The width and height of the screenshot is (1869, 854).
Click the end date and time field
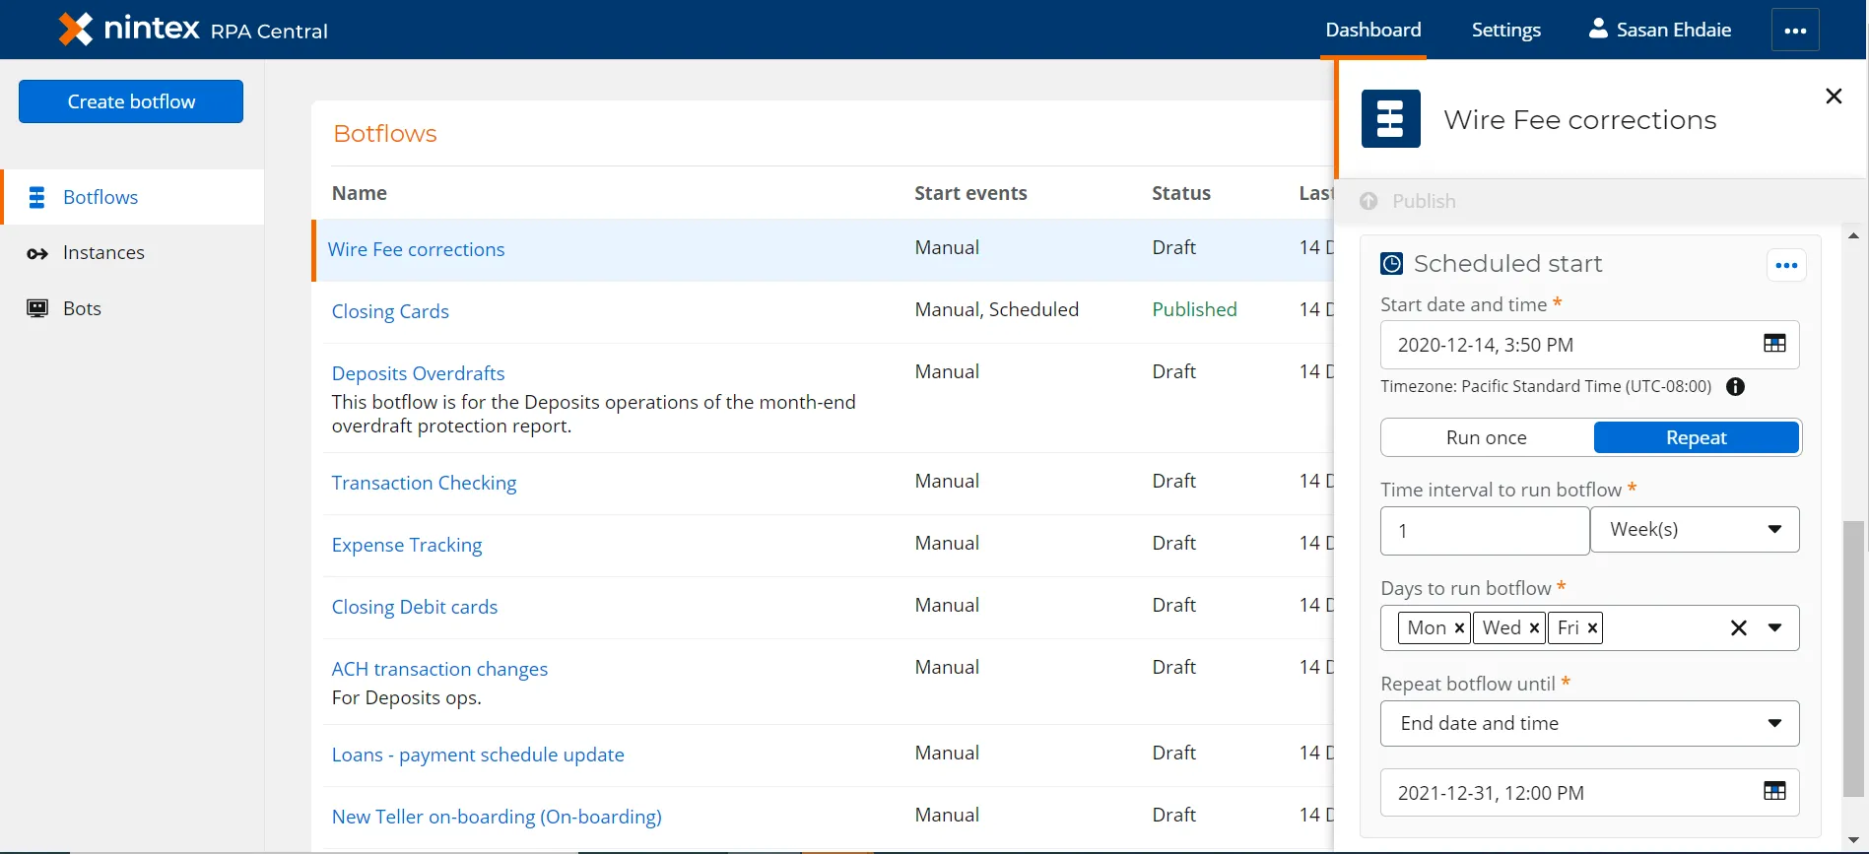(1589, 793)
